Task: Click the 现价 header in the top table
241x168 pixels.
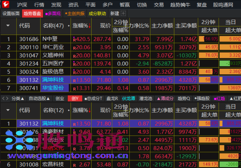Action: [x=105, y=26]
